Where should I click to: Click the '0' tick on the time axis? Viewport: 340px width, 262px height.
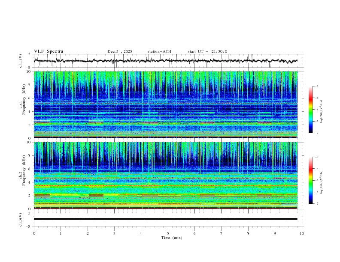tap(34, 233)
